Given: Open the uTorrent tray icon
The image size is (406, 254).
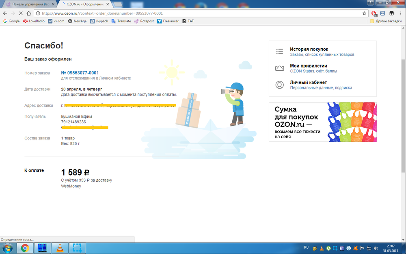Looking at the screenshot, I should point(328,248).
